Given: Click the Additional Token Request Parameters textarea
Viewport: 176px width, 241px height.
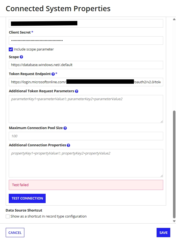Looking at the screenshot, I should 86,109.
